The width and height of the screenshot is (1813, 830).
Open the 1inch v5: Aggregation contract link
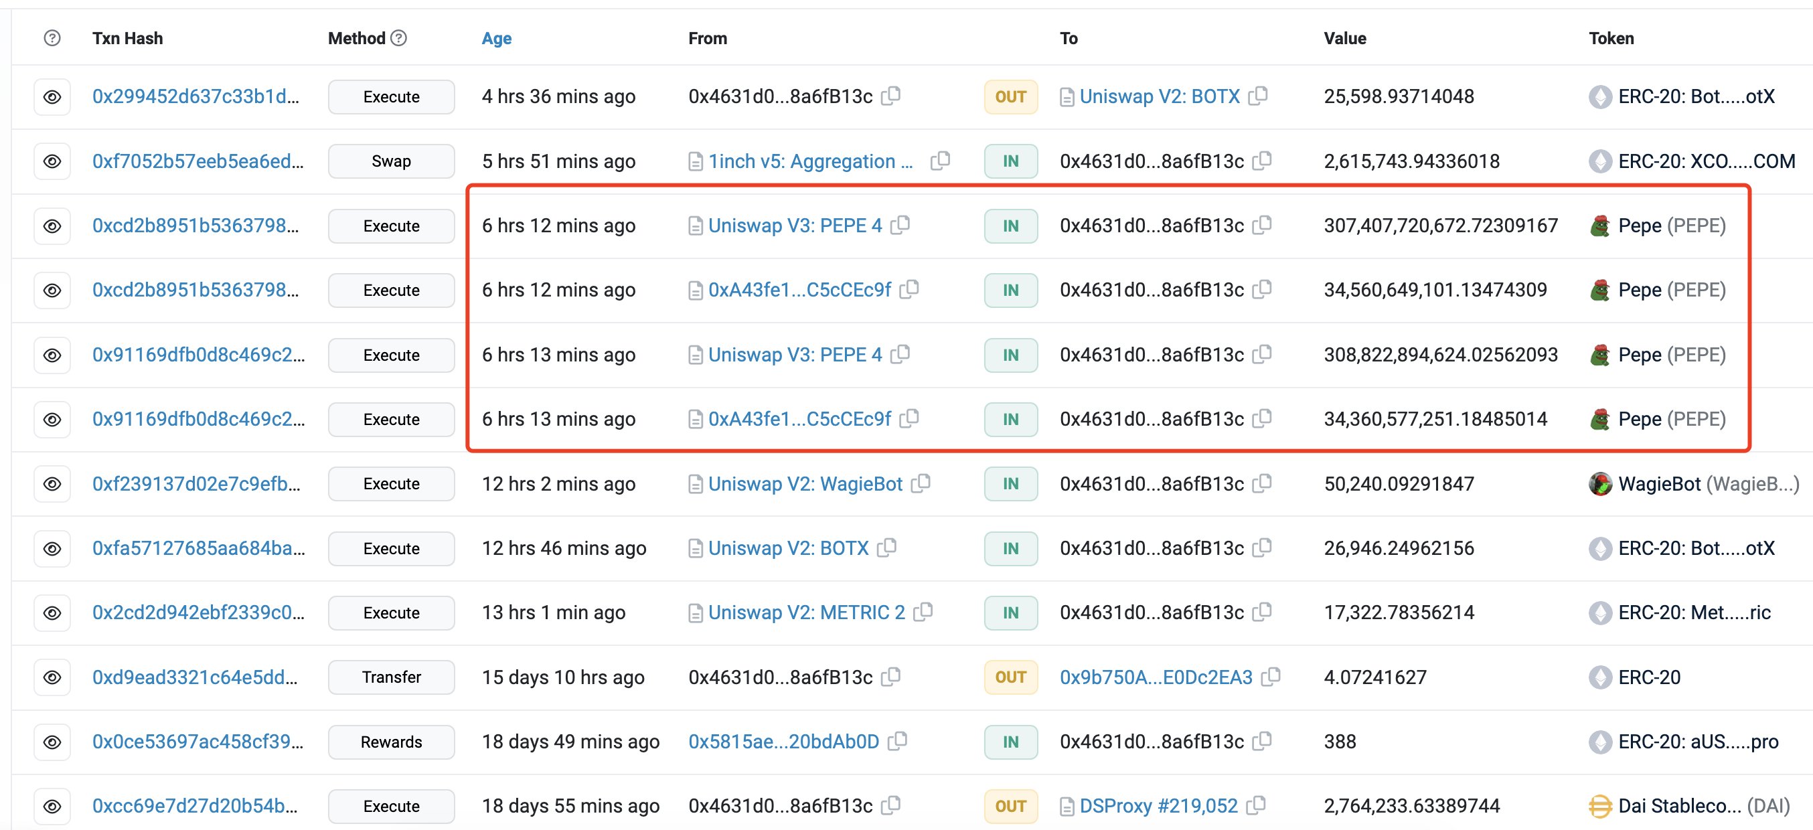(x=811, y=161)
